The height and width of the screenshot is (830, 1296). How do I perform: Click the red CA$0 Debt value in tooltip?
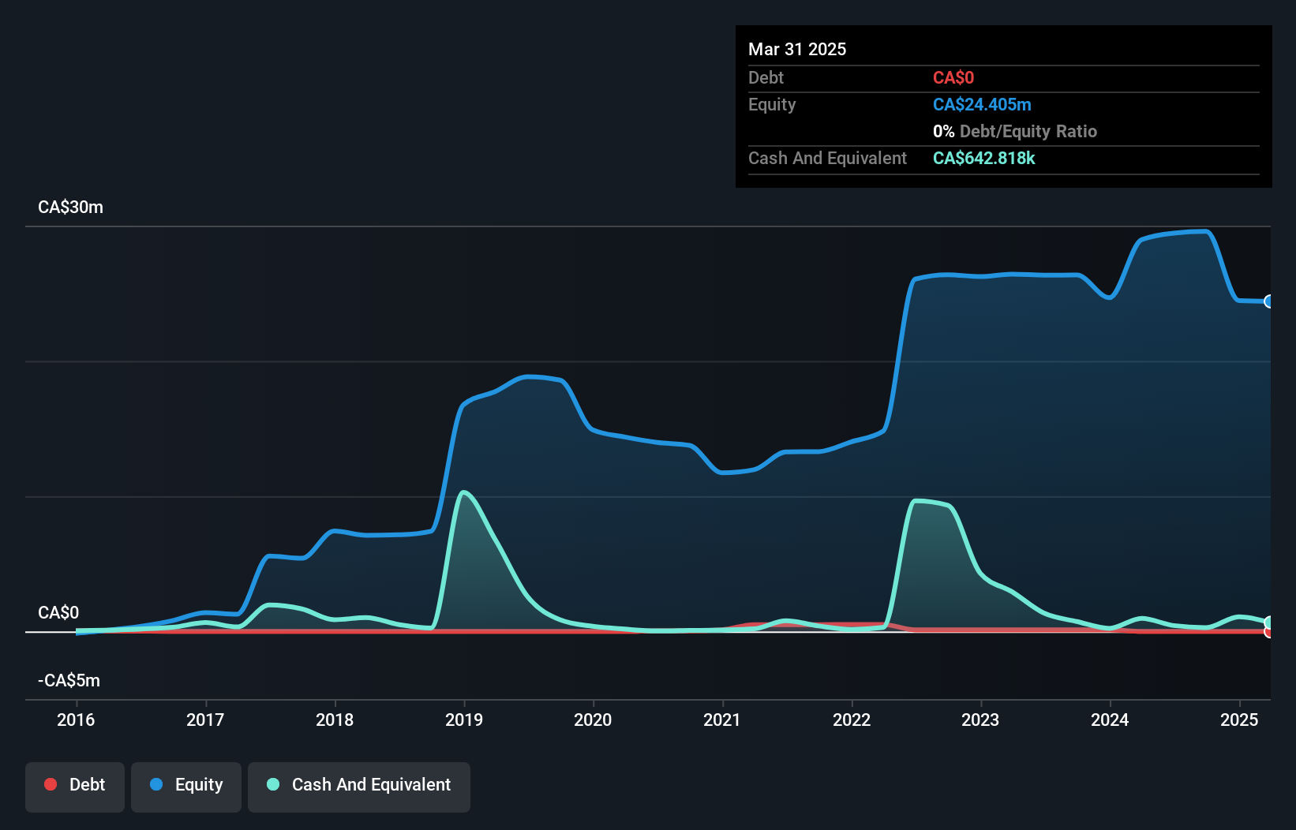(953, 78)
